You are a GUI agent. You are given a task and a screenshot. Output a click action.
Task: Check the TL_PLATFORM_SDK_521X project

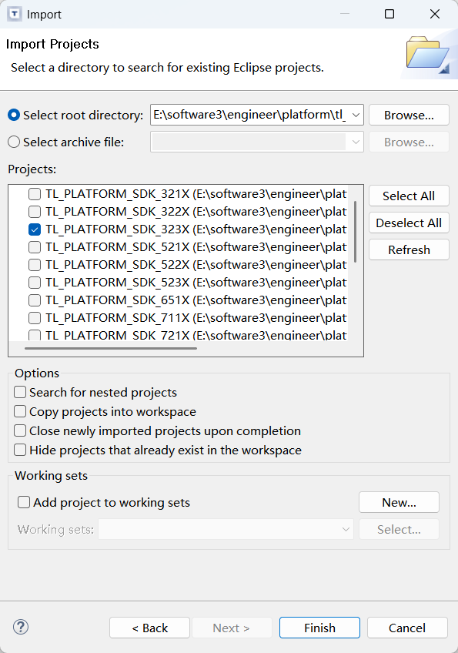click(x=35, y=247)
